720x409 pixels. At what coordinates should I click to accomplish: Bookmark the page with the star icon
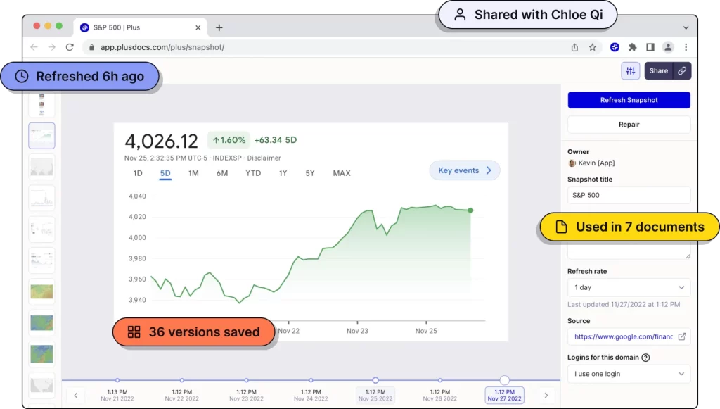click(593, 46)
